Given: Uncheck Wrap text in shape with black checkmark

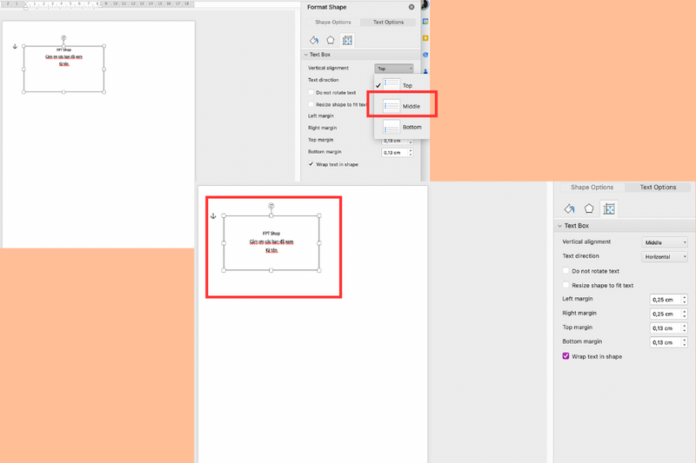Looking at the screenshot, I should (311, 164).
